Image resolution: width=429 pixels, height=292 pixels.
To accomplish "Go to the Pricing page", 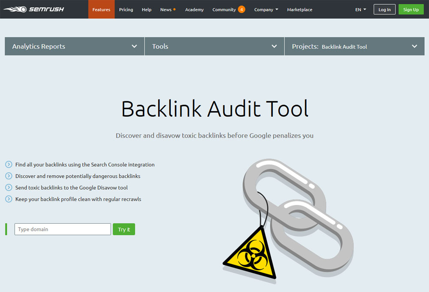I will [126, 9].
